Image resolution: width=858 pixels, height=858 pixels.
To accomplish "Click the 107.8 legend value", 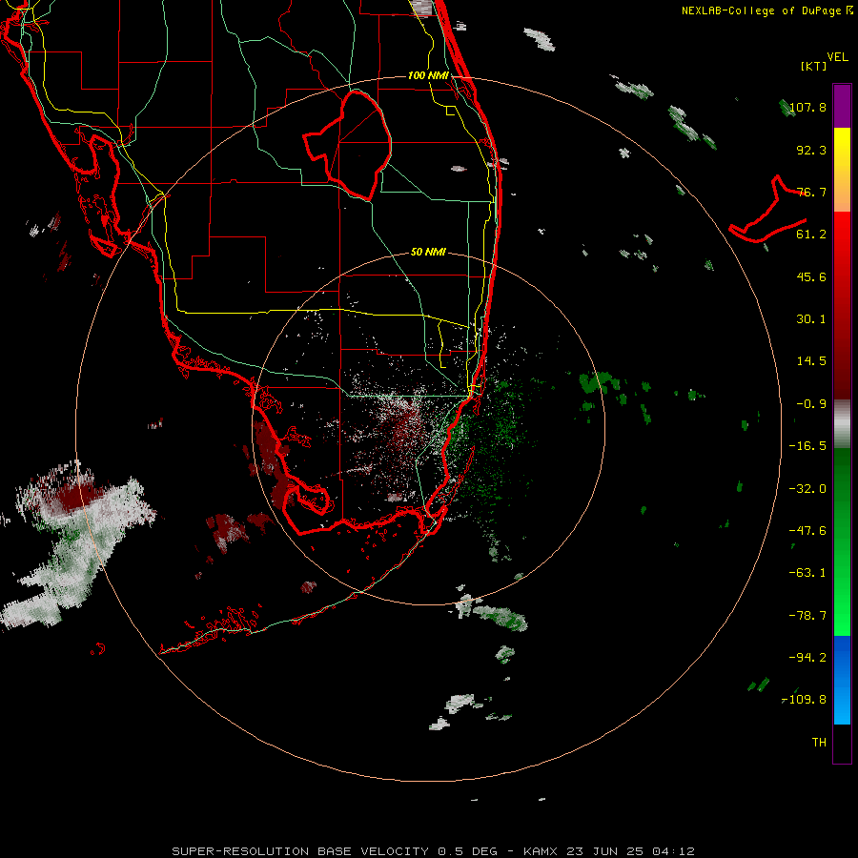I will (x=807, y=107).
